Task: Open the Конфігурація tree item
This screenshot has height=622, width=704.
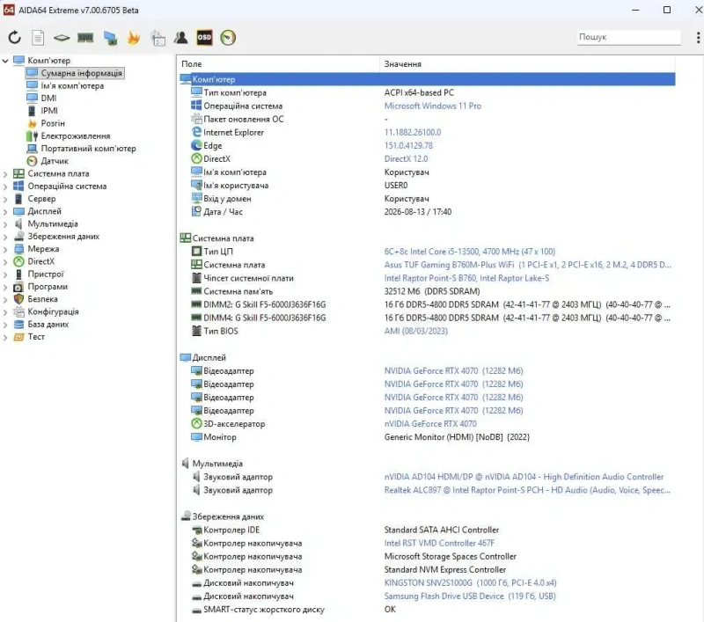Action: [53, 311]
